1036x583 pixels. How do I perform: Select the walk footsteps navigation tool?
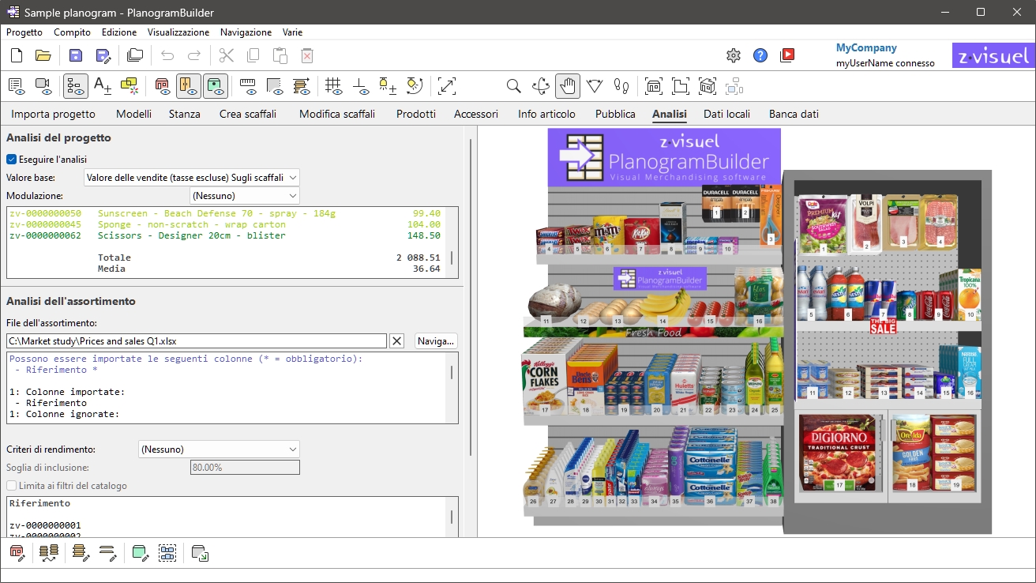click(x=621, y=85)
